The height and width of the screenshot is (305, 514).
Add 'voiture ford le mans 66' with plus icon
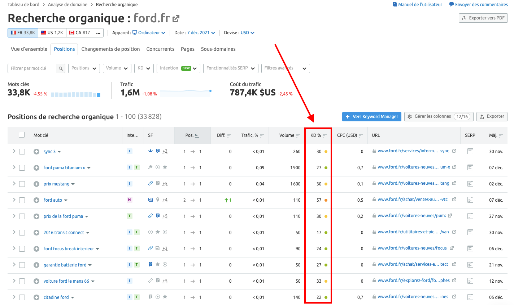pyautogui.click(x=36, y=281)
